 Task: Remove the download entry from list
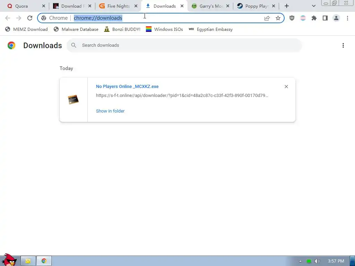point(286,87)
